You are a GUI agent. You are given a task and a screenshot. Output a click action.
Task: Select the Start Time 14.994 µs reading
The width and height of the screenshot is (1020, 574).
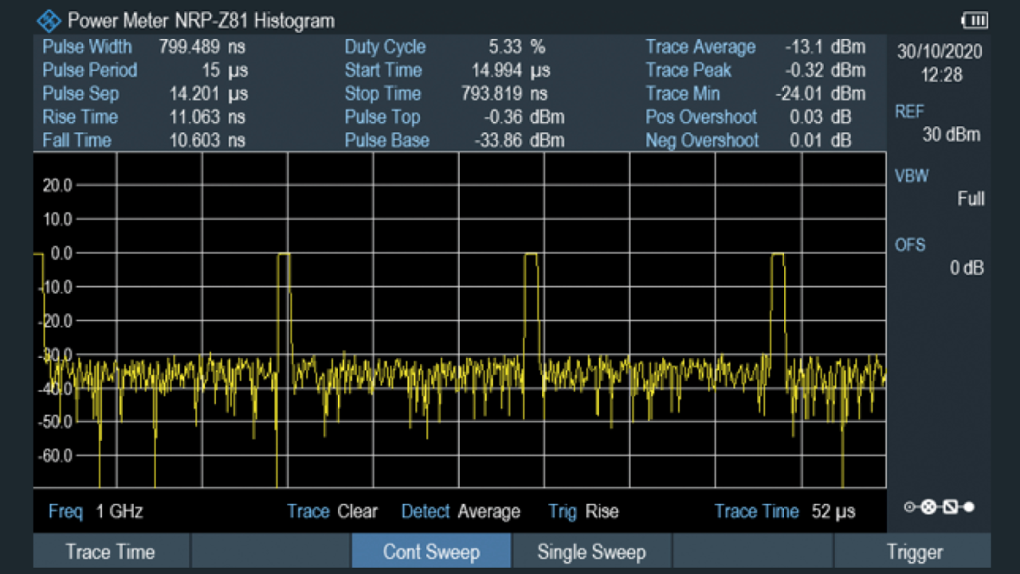pos(447,70)
